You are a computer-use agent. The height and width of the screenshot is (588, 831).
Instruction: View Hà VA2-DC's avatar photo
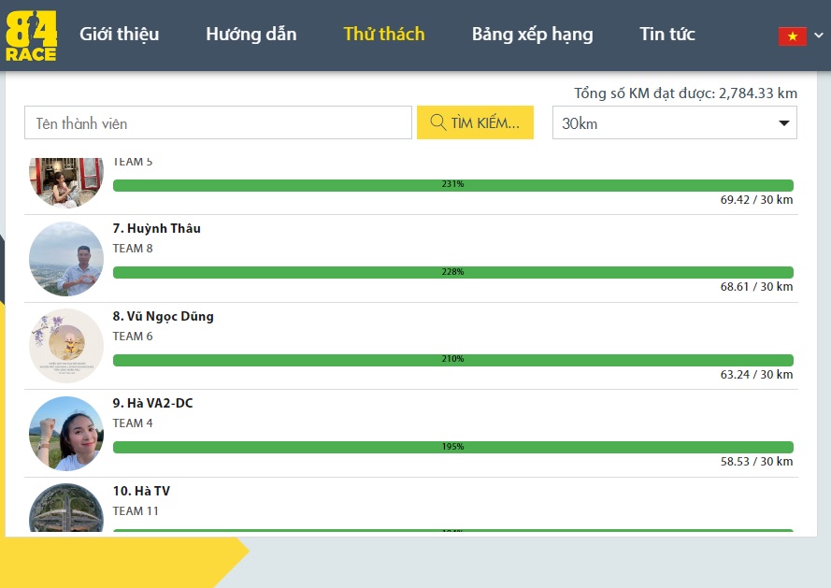point(66,434)
